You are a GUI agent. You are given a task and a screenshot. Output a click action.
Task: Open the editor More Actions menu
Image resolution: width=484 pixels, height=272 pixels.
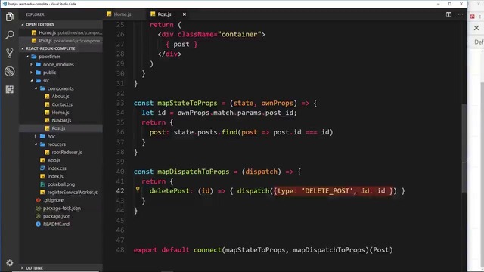pos(461,14)
